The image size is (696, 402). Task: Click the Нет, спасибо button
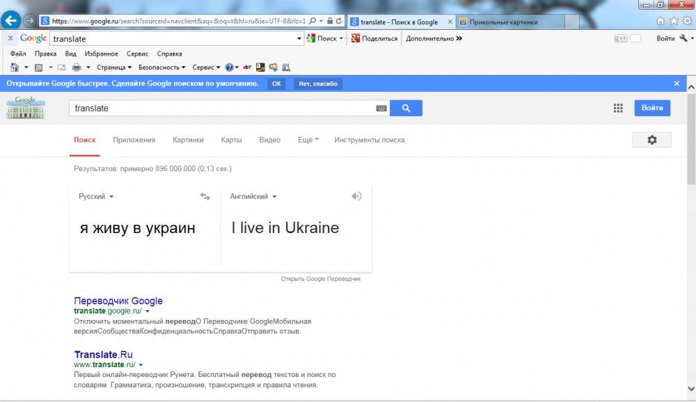[x=318, y=83]
